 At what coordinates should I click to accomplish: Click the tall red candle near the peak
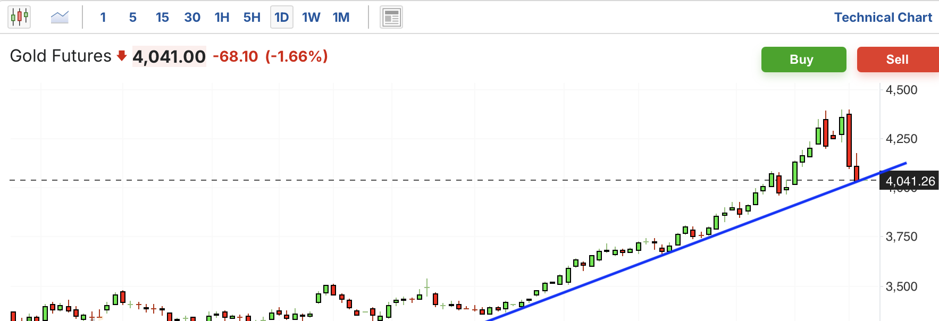pos(849,140)
